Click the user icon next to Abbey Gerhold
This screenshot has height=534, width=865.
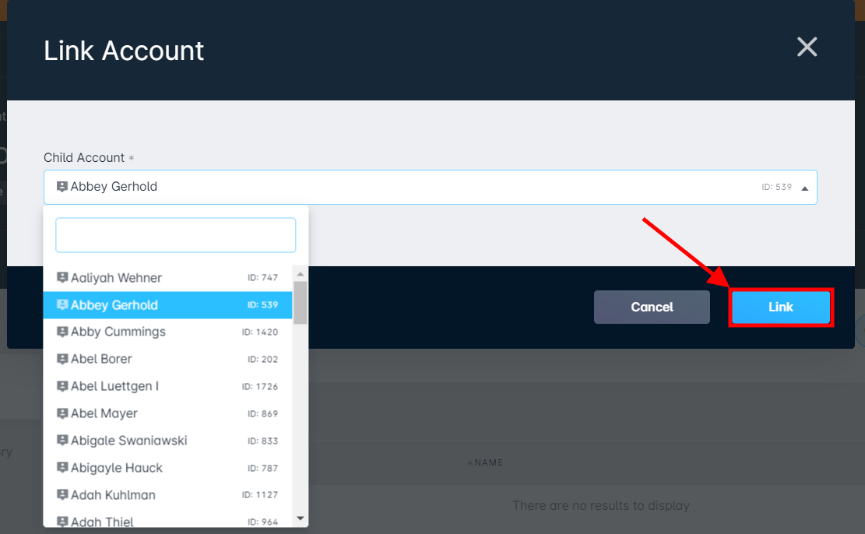pos(64,304)
